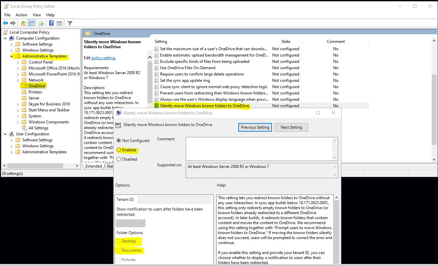The image size is (438, 266).
Task: Select the Enabled radio button
Action: 119,150
